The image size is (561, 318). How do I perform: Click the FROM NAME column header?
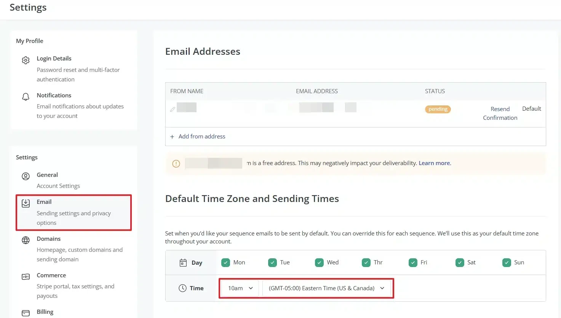click(187, 91)
